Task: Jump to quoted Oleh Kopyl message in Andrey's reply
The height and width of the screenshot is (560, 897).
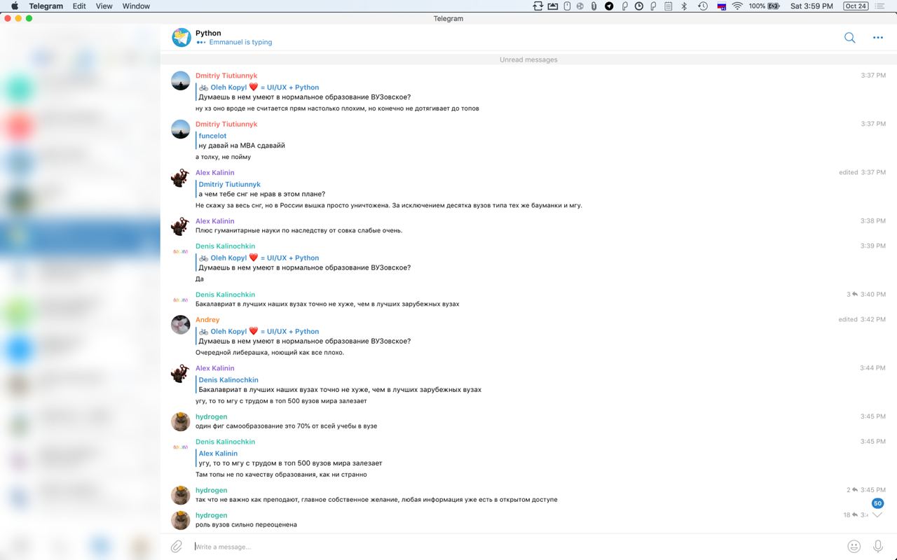Action: pyautogui.click(x=304, y=336)
